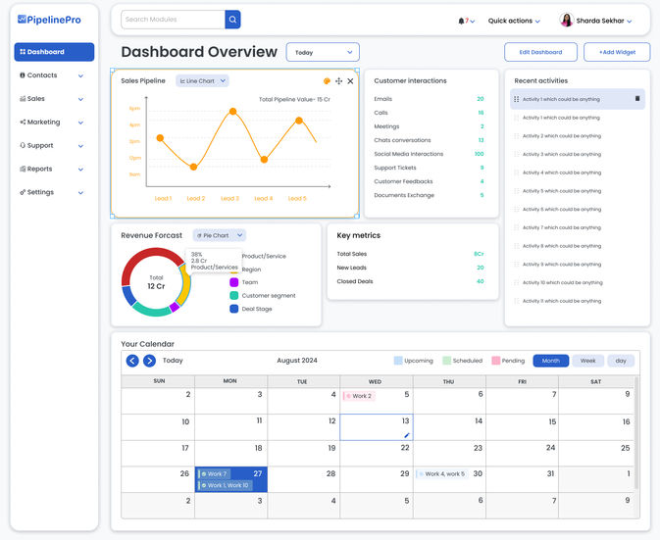
Task: Go to previous month in calendar
Action: coord(132,361)
